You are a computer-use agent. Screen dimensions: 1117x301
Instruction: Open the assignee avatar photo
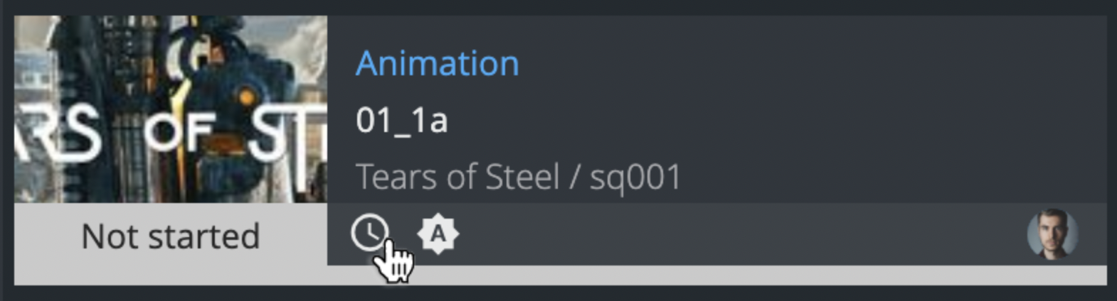(1052, 234)
